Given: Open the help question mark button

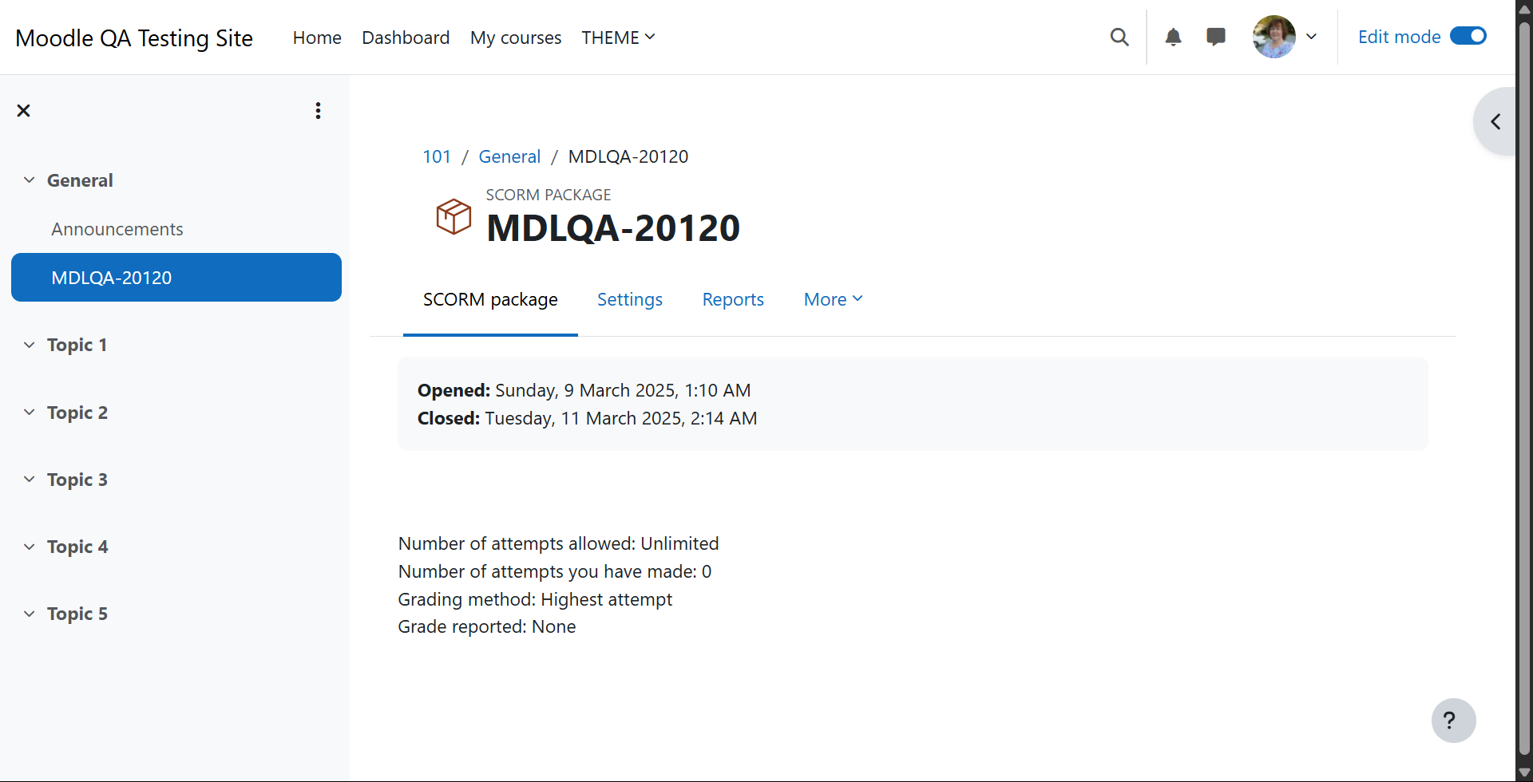Looking at the screenshot, I should click(1453, 721).
